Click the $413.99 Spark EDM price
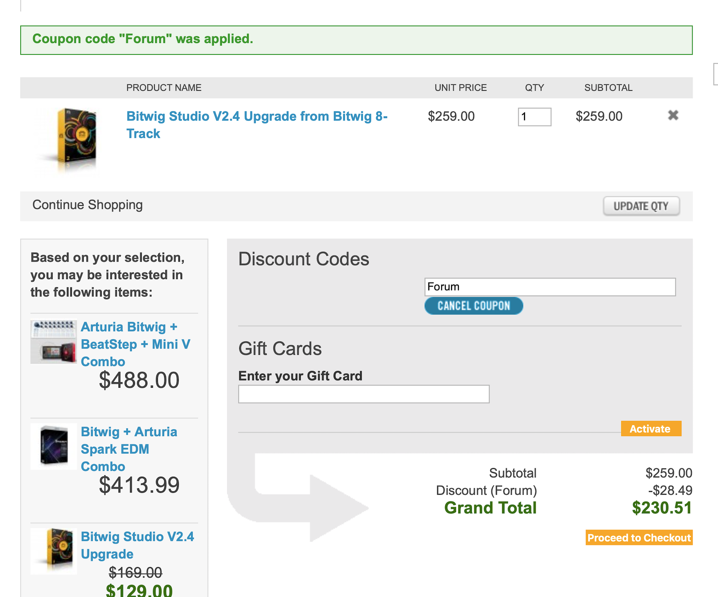This screenshot has width=718, height=597. tap(139, 485)
